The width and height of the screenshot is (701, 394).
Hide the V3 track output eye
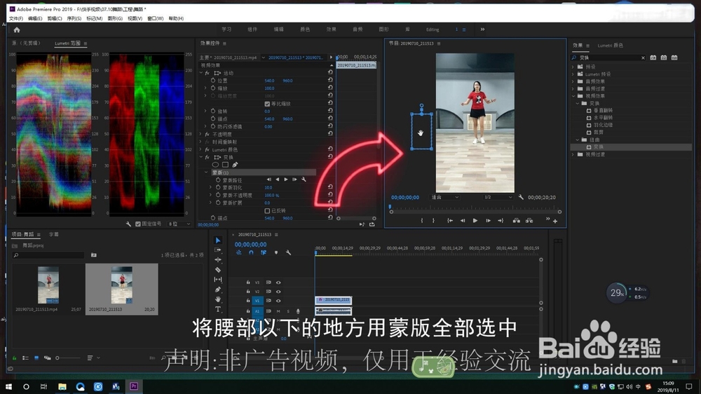278,283
